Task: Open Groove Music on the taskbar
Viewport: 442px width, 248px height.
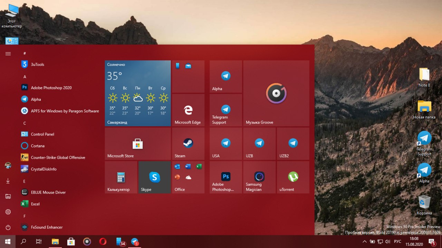Action: point(87,241)
